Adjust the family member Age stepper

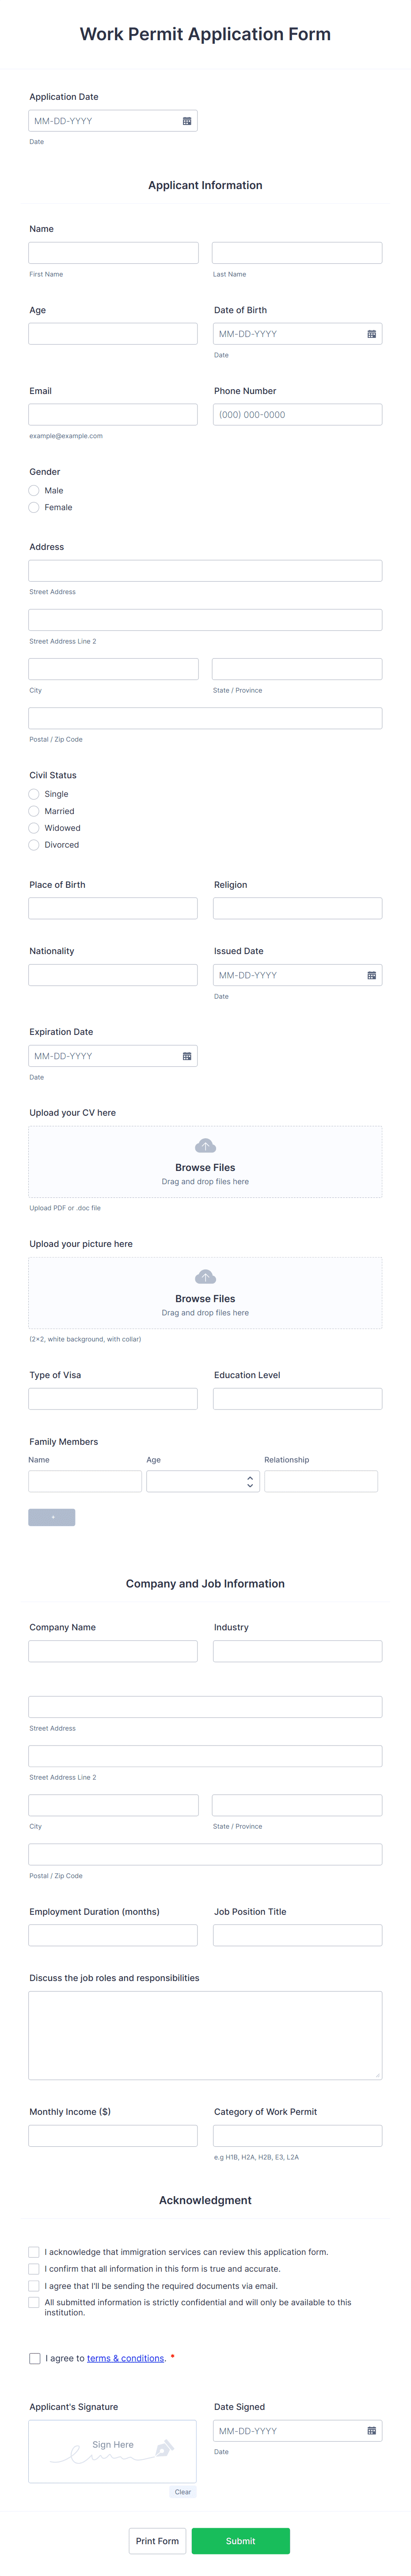[250, 1481]
